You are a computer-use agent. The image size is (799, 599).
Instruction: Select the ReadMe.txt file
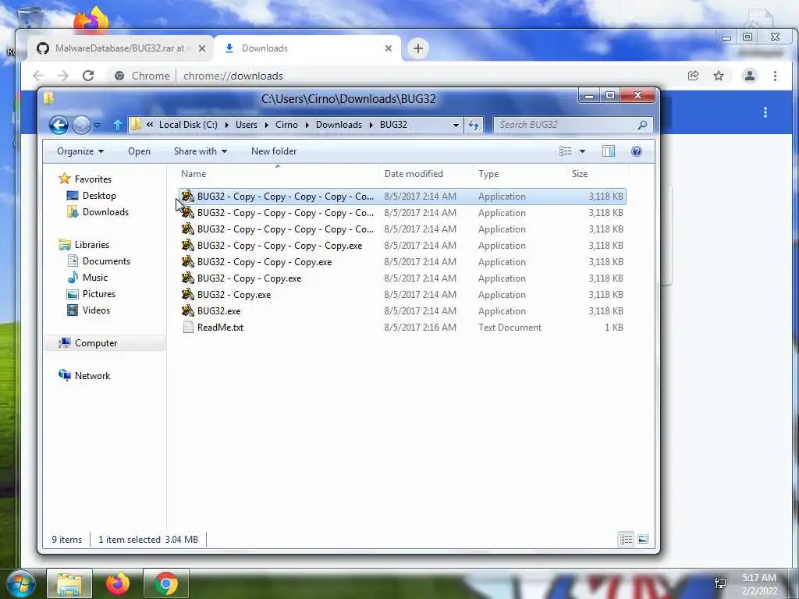point(220,328)
